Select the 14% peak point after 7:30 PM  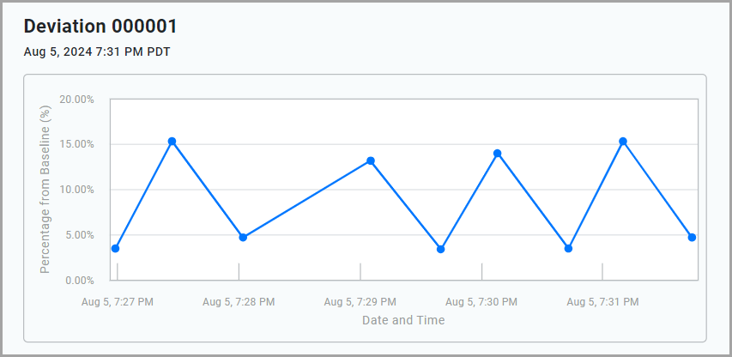[x=497, y=154]
